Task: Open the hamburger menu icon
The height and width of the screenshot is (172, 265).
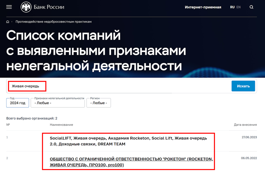Action: point(9,7)
